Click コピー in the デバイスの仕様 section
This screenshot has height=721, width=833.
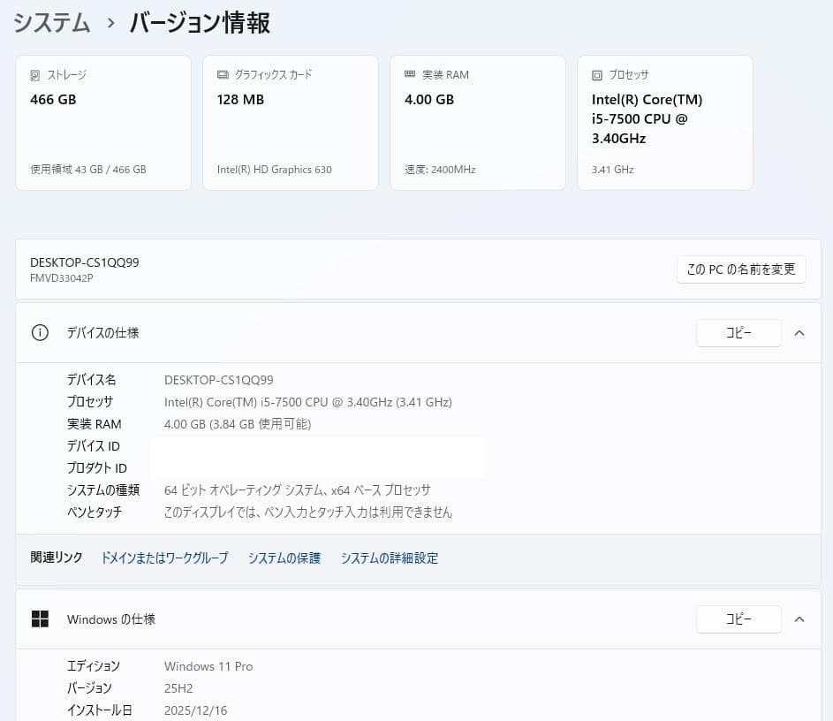(x=738, y=333)
